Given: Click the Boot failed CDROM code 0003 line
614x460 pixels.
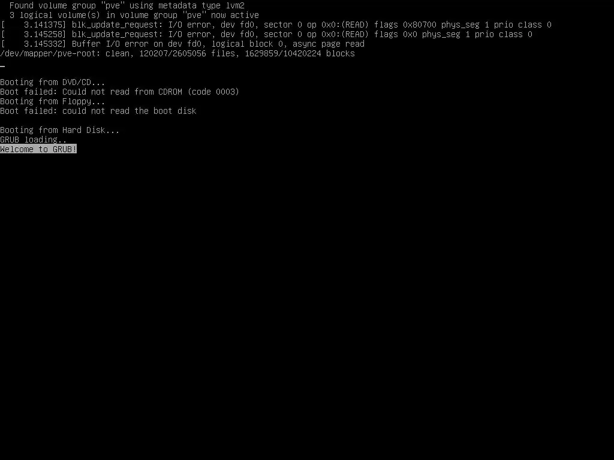Looking at the screenshot, I should [119, 92].
